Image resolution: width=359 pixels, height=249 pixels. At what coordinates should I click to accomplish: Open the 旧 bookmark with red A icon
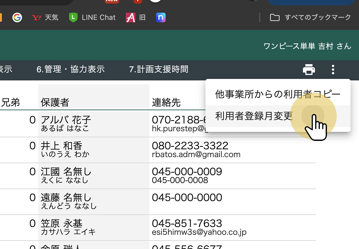point(136,17)
